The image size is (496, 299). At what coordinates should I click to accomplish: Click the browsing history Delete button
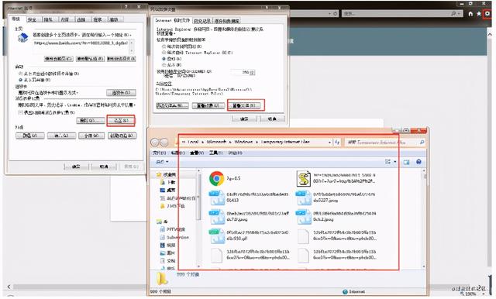pos(91,121)
